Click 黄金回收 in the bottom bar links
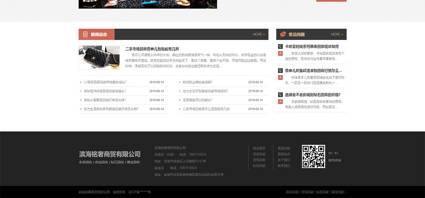The image size is (425, 198). tap(338, 192)
